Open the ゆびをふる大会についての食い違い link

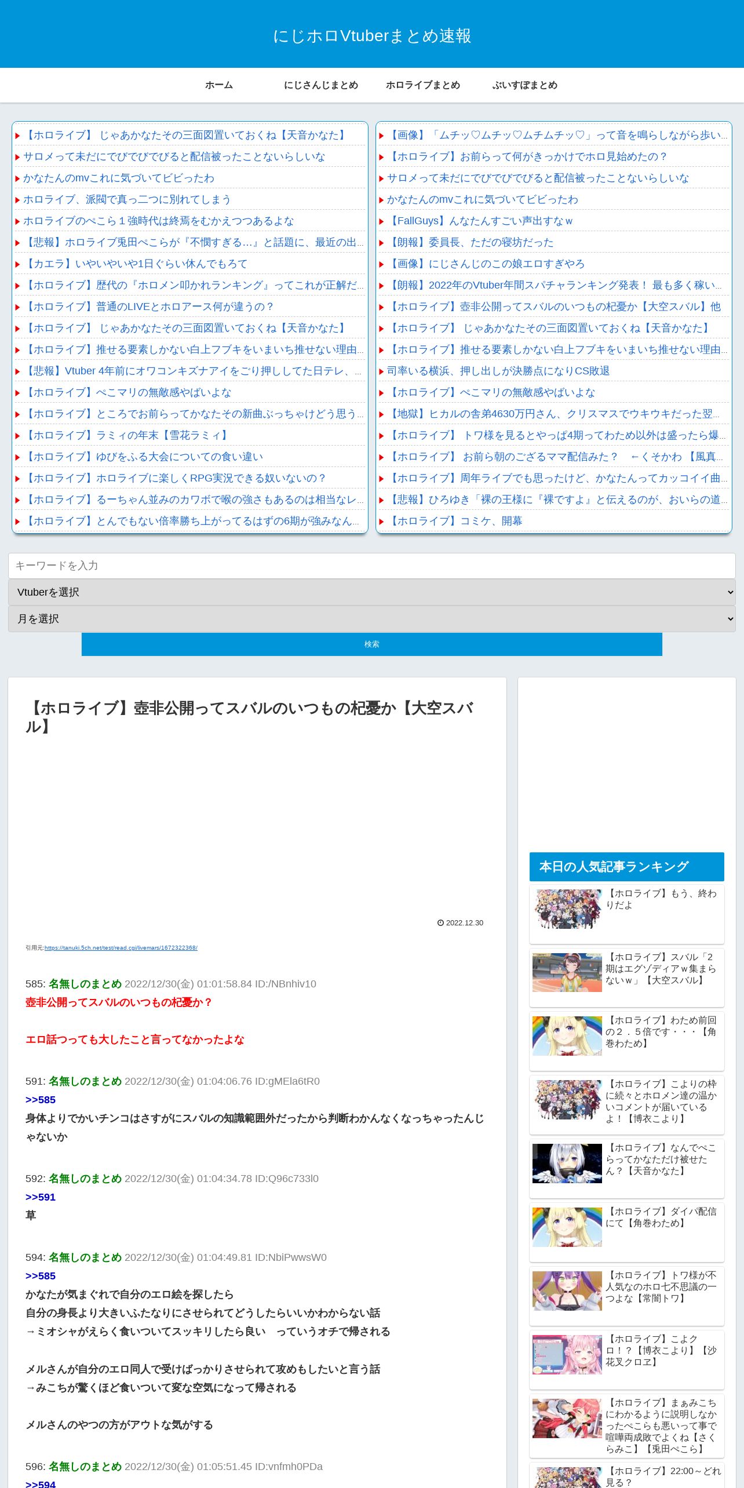click(x=143, y=457)
